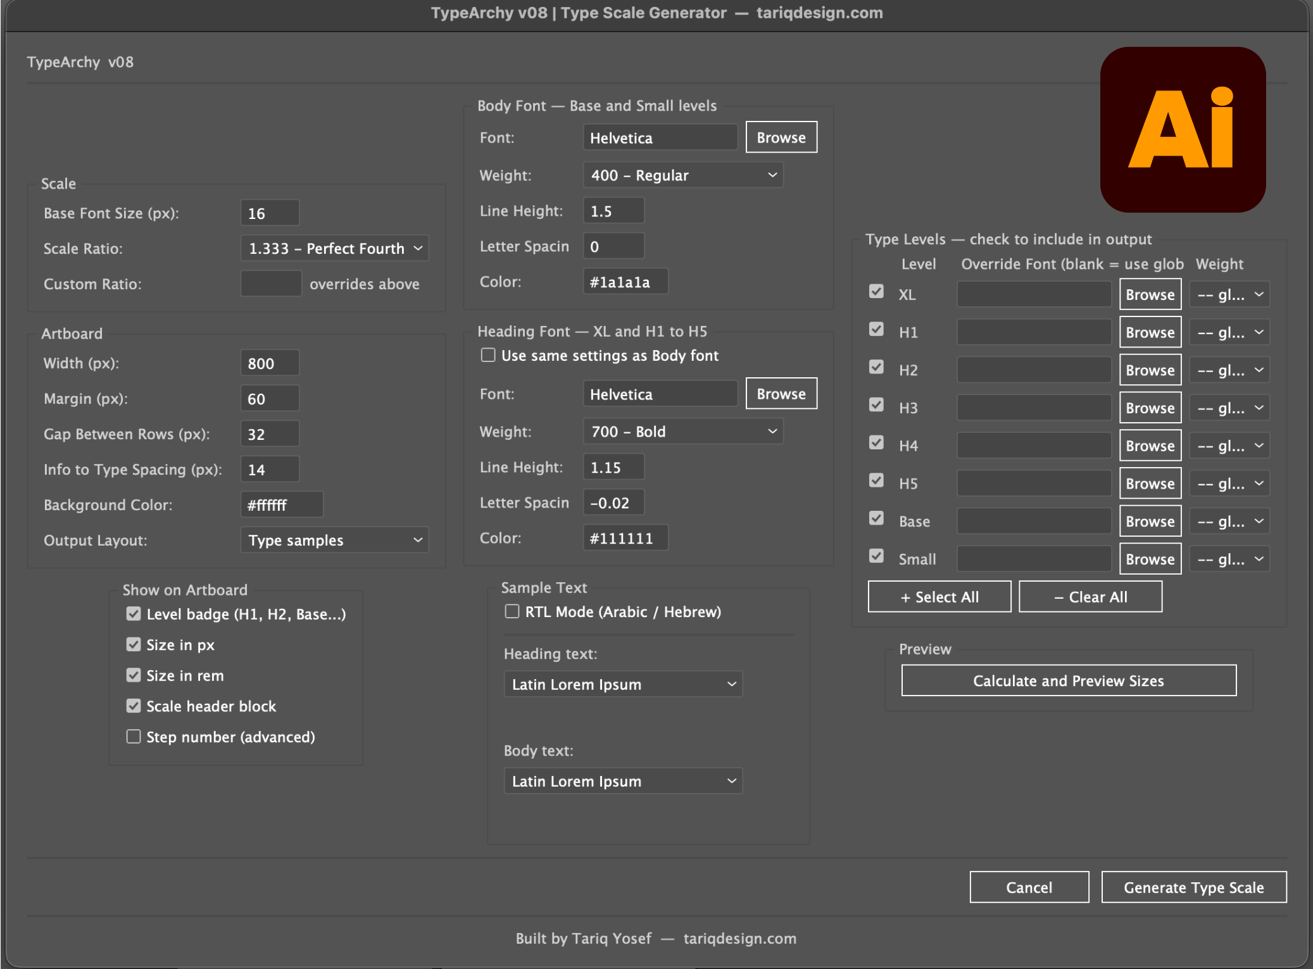Click + Select All type levels
The width and height of the screenshot is (1313, 969).
pyautogui.click(x=939, y=597)
